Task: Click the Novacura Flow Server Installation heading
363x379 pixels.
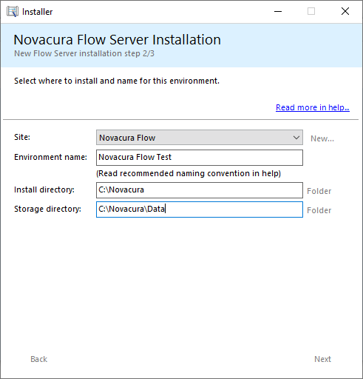Action: pyautogui.click(x=118, y=40)
